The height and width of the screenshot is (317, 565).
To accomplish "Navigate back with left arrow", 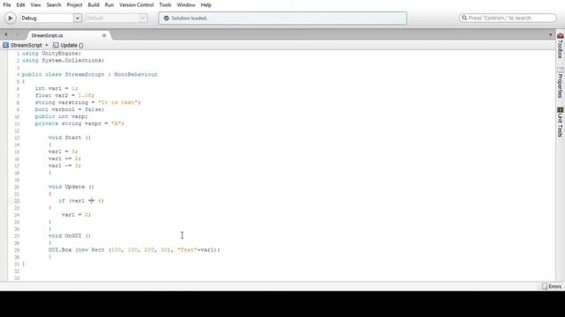I will [6, 35].
